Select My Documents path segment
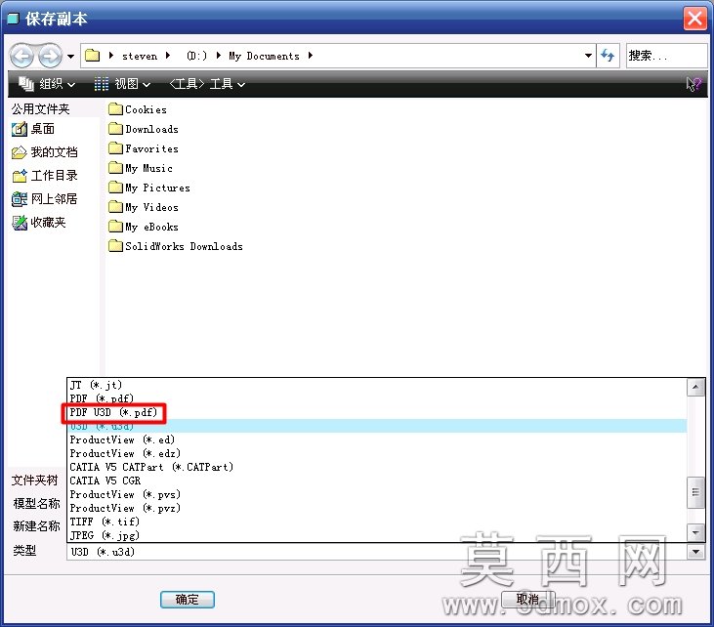714x627 pixels. point(264,56)
